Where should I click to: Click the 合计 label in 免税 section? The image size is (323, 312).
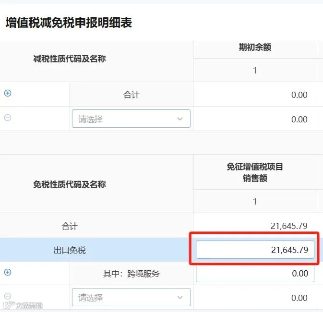click(70, 226)
